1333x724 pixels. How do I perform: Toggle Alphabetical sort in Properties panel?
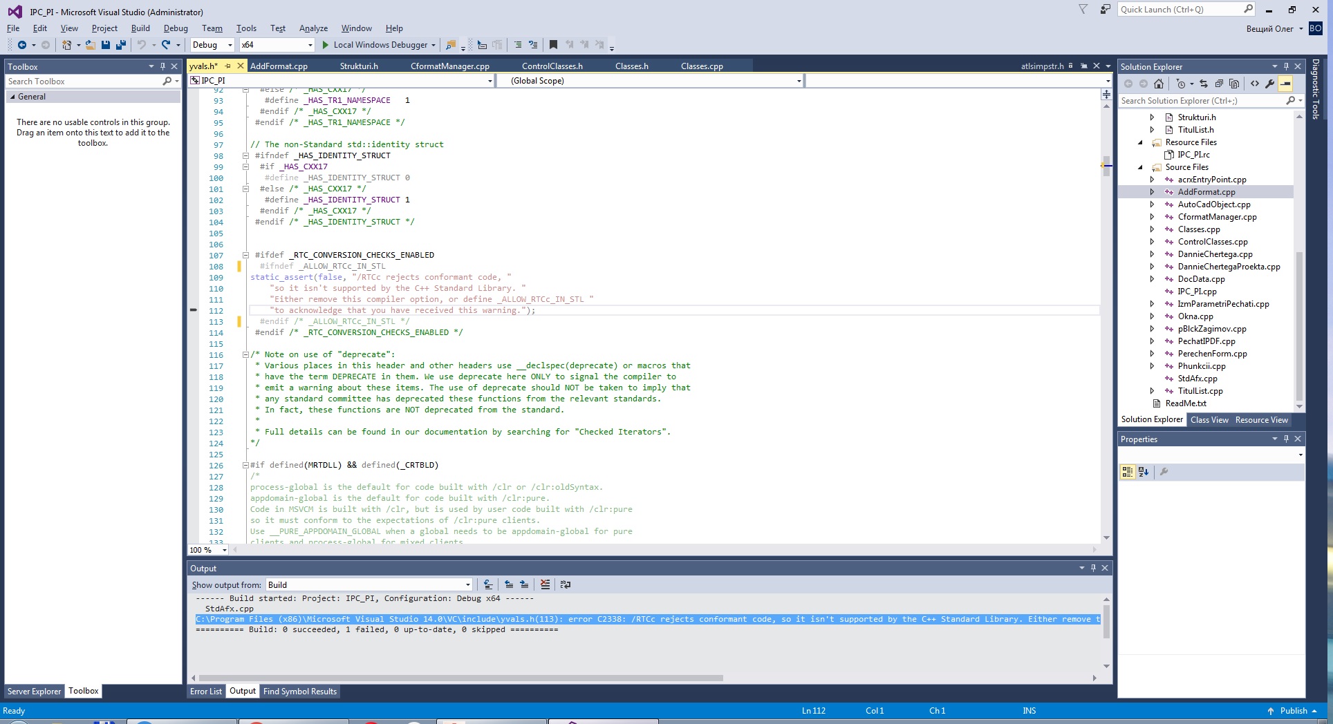click(x=1144, y=472)
